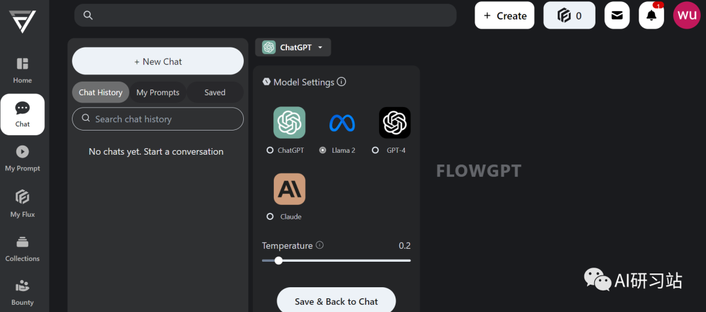Click the GPT-4 black logo

tap(394, 122)
